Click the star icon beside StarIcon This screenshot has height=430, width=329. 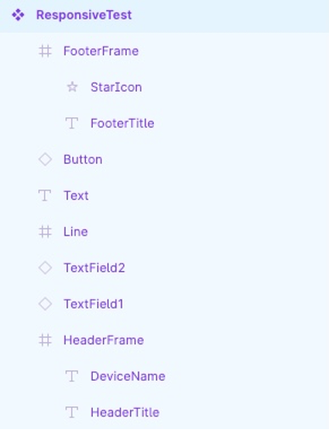pyautogui.click(x=72, y=87)
